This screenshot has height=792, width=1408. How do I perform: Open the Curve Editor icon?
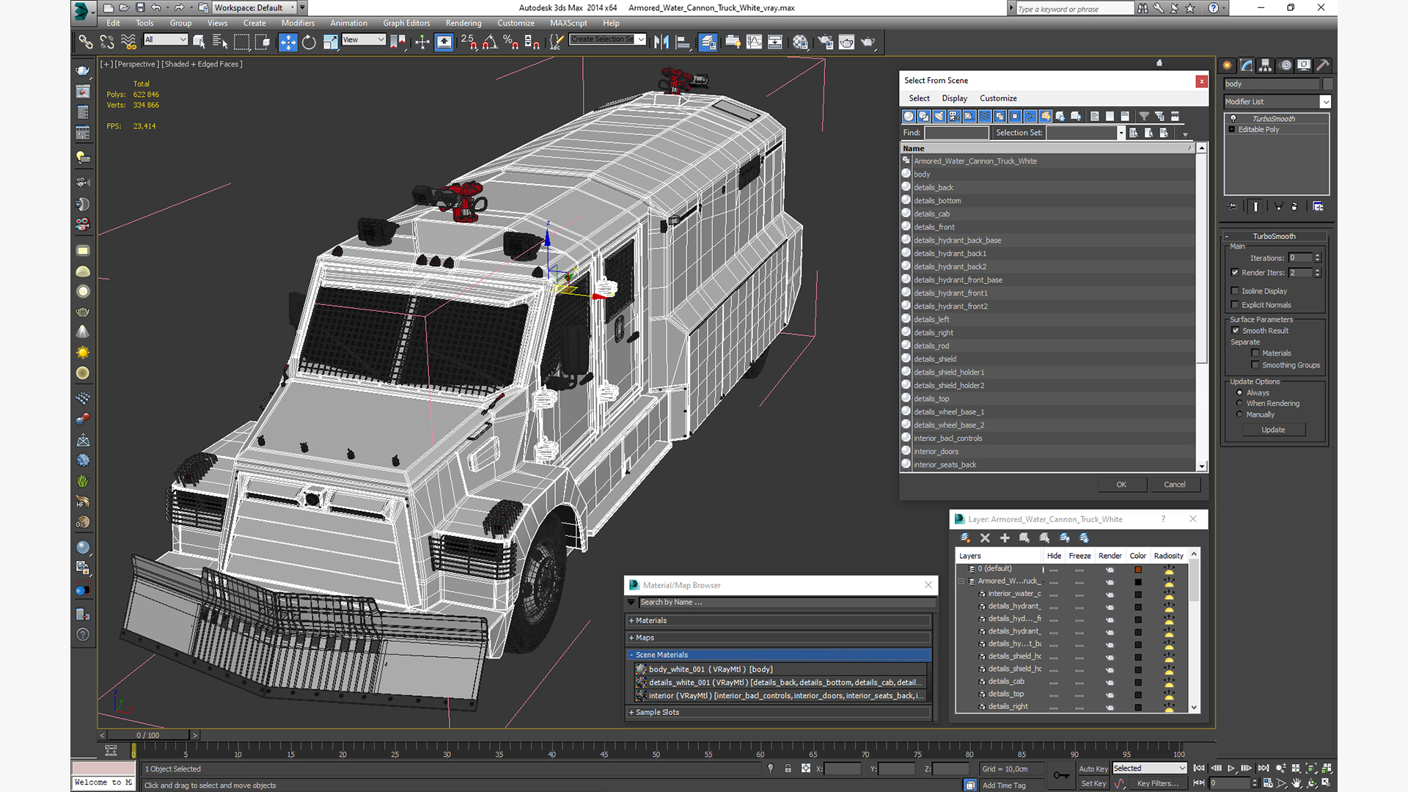(754, 43)
